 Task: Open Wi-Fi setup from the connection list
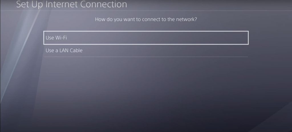point(146,38)
